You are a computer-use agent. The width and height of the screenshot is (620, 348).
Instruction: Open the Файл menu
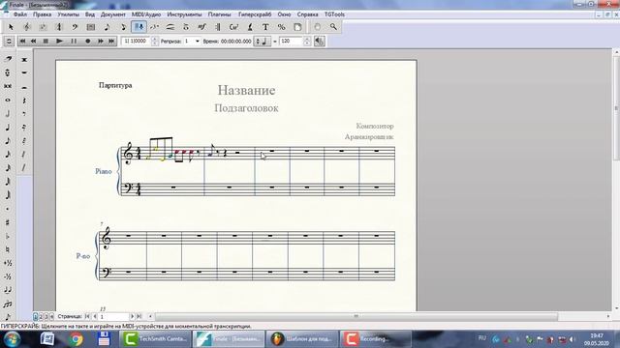20,14
